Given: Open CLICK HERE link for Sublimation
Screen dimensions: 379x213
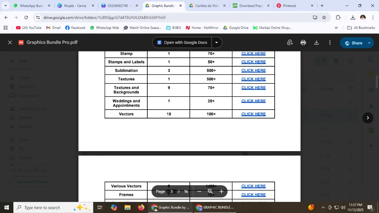Looking at the screenshot, I should pyautogui.click(x=253, y=70).
